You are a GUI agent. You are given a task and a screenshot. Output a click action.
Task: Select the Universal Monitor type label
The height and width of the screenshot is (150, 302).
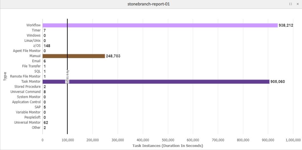coord(28,122)
